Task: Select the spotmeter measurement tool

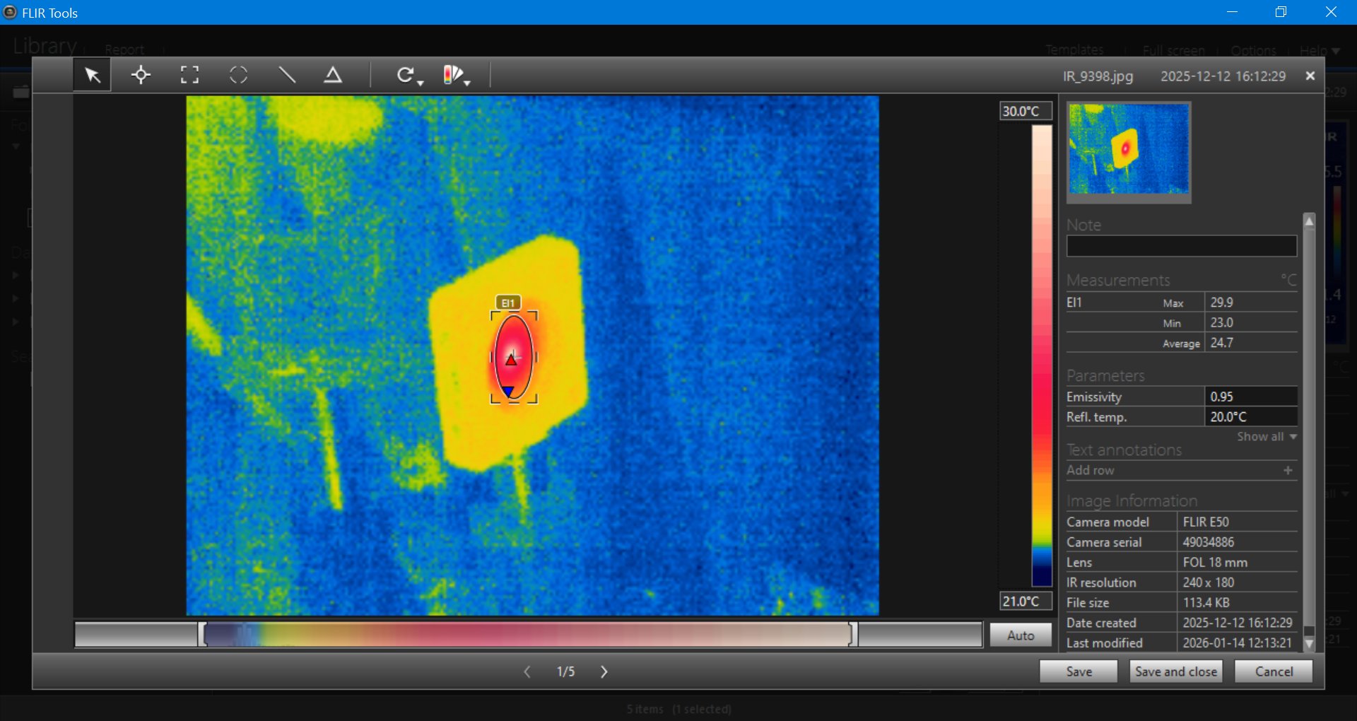Action: pyautogui.click(x=141, y=75)
